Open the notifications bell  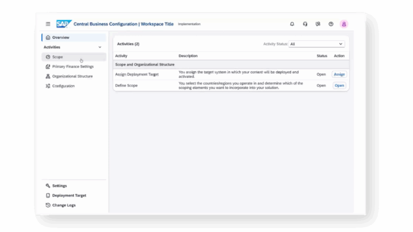(292, 24)
